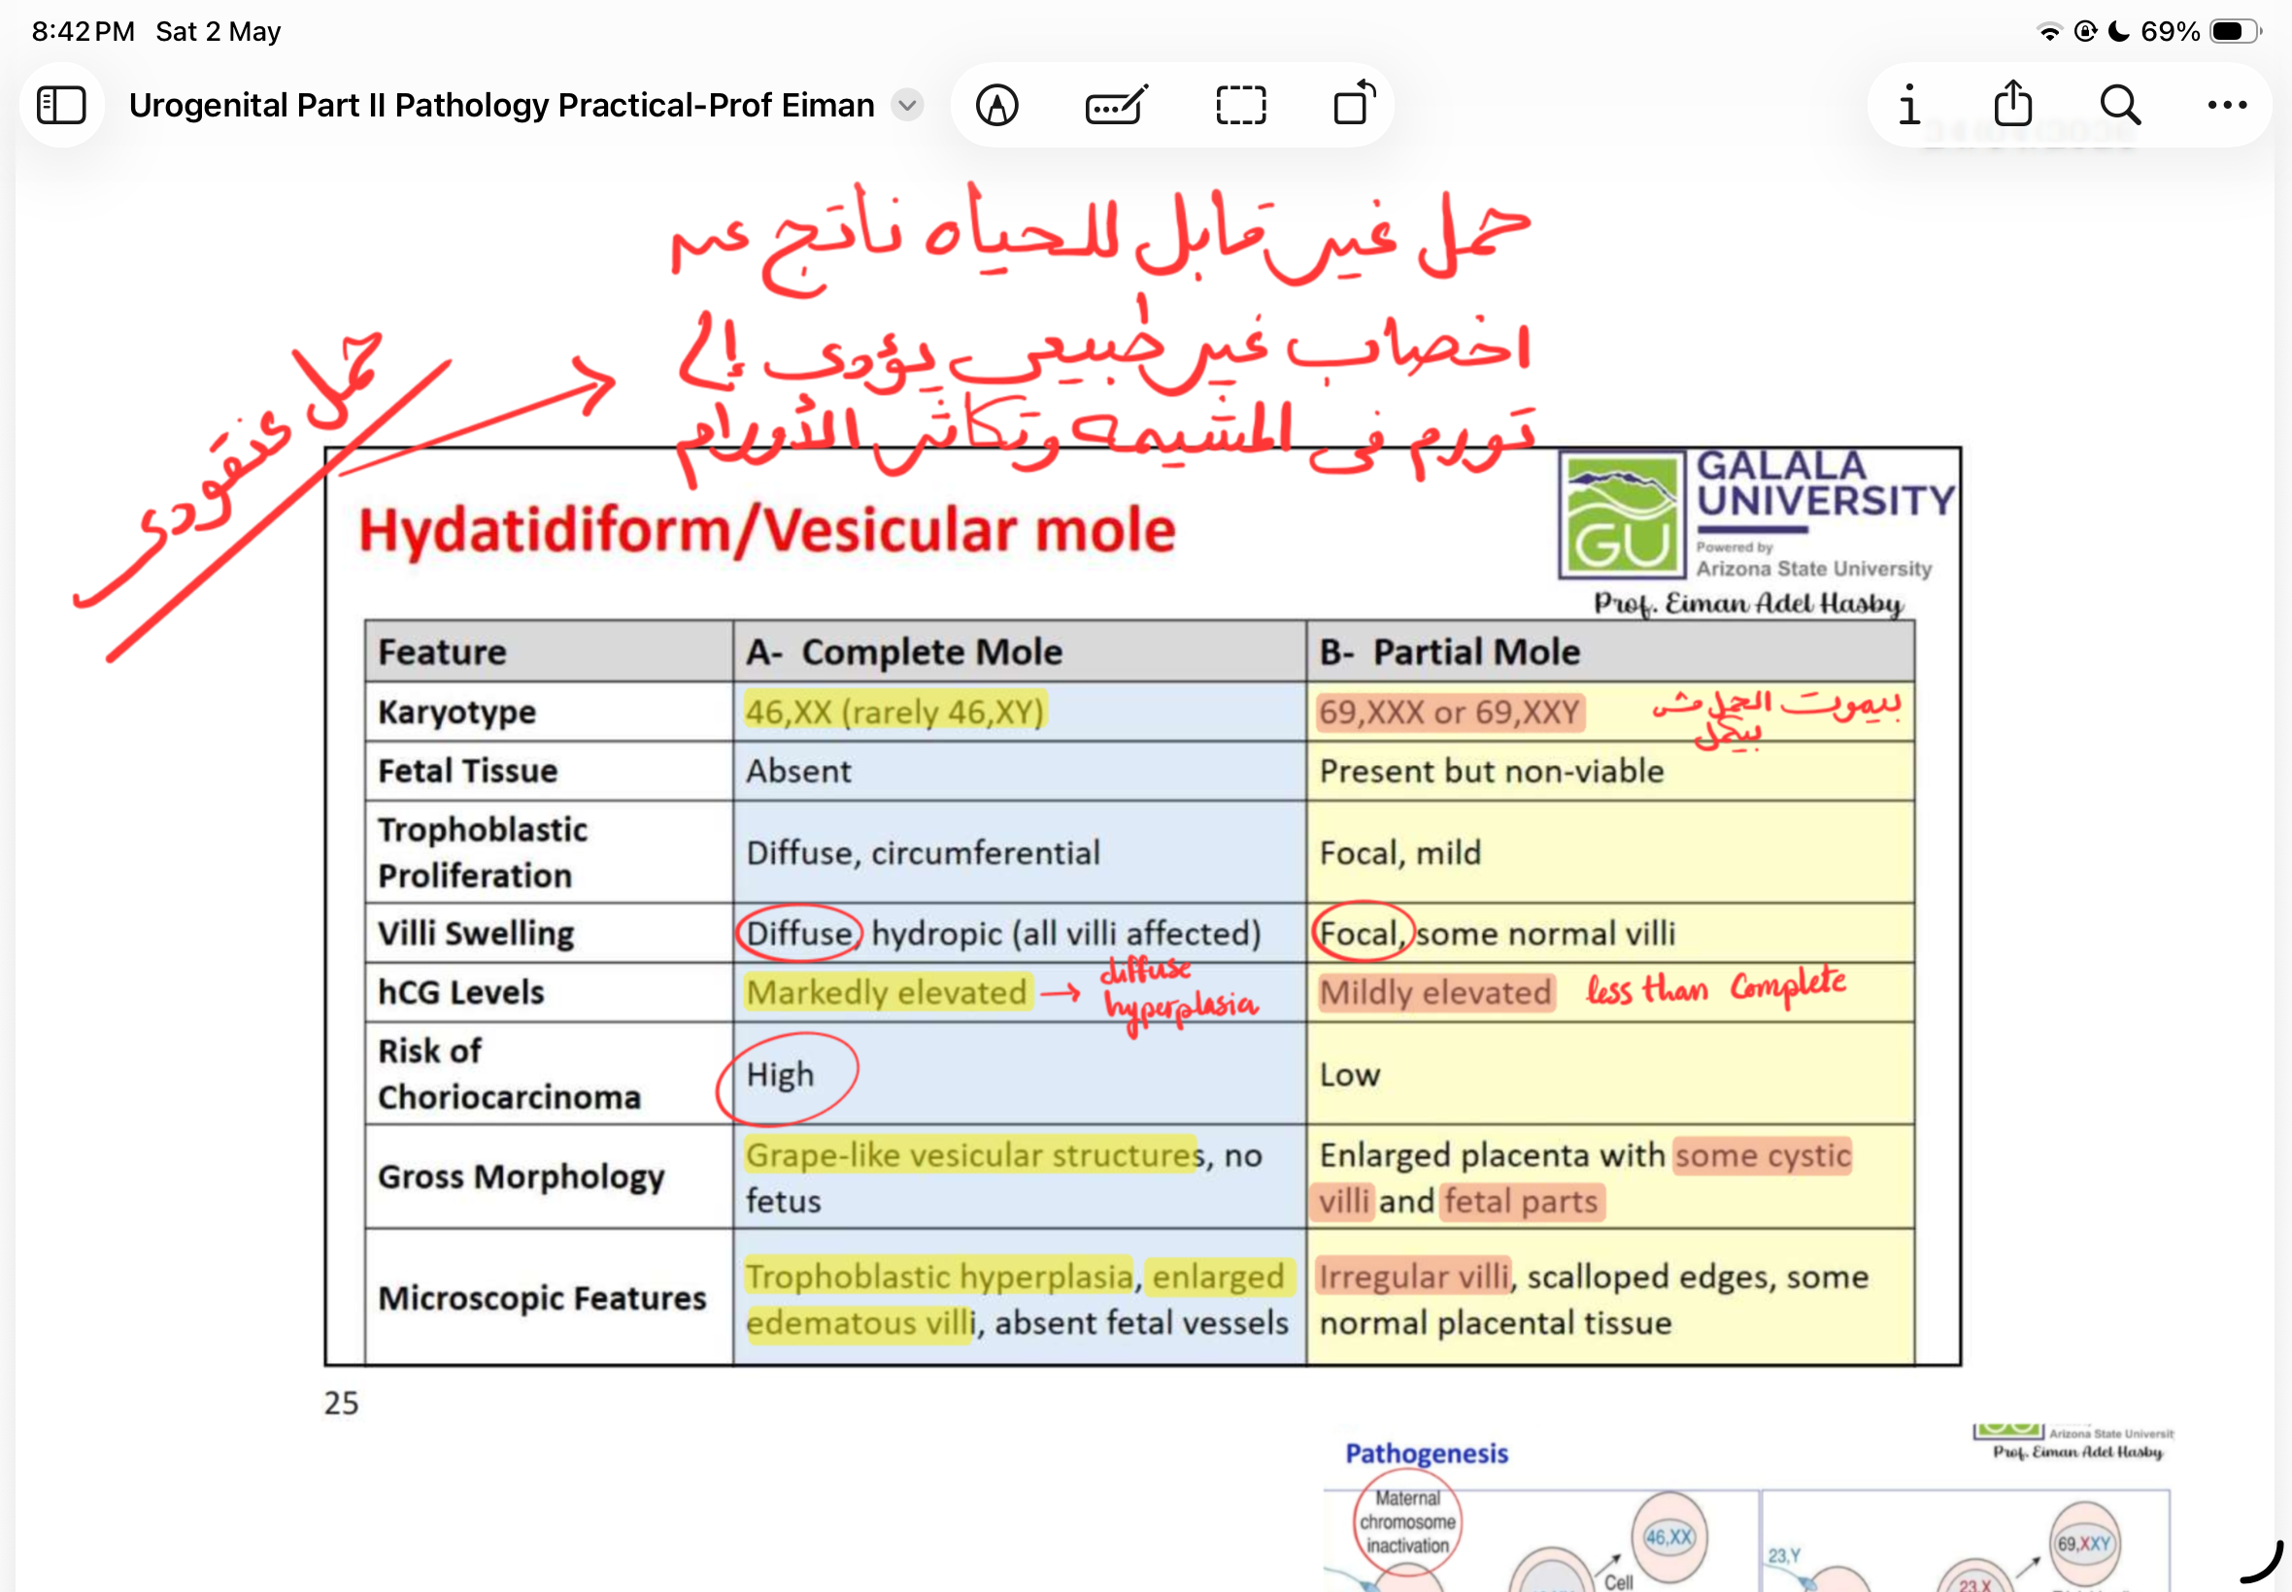Rotate the page with the rotate icon
The image size is (2292, 1592).
click(1354, 103)
